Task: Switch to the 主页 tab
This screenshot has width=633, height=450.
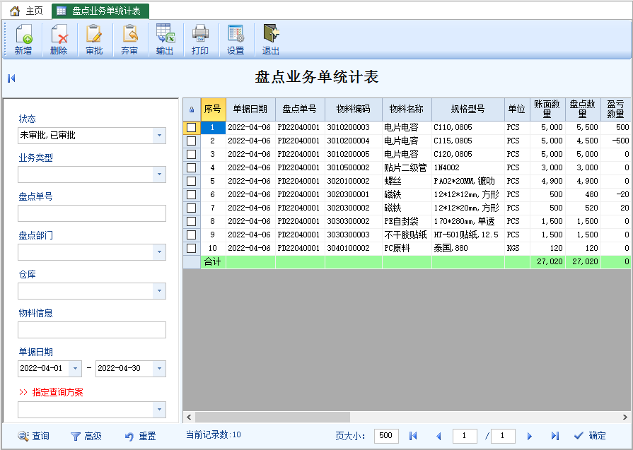Action: [26, 11]
